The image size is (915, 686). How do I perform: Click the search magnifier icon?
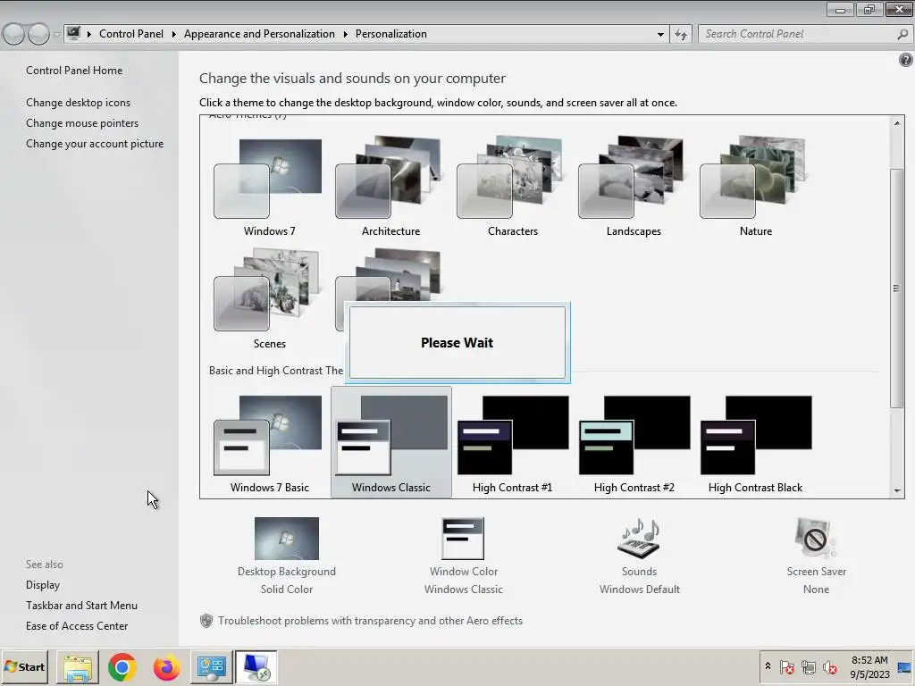[902, 34]
